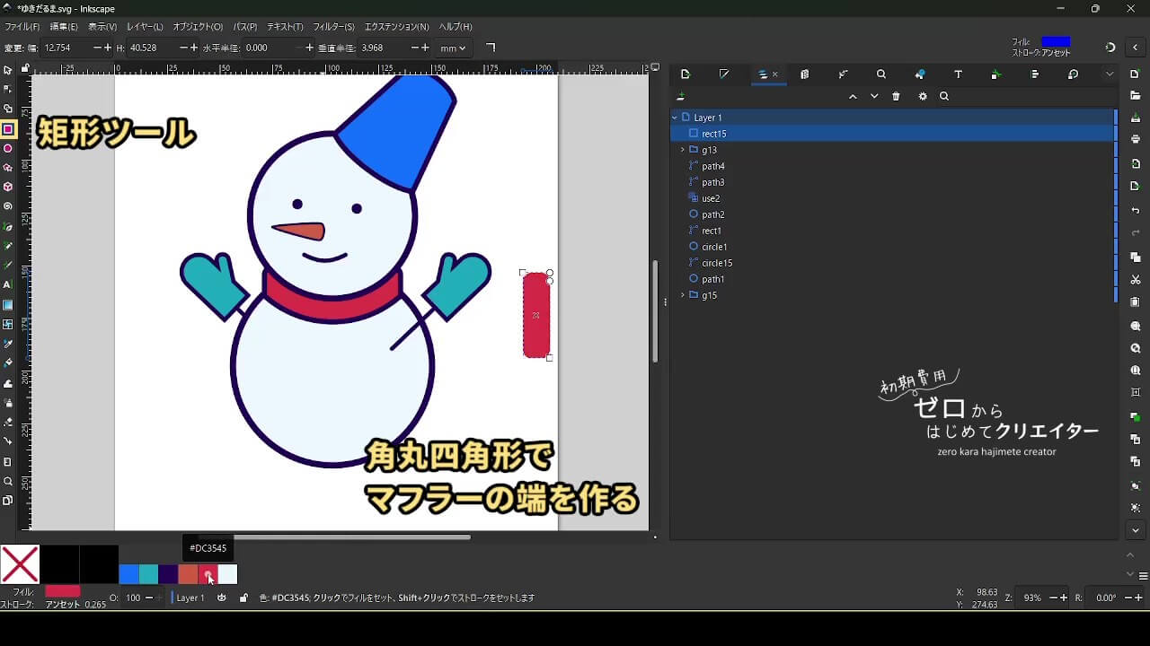1150x646 pixels.
Task: Click the Print icon in right toolbar
Action: click(x=1136, y=139)
